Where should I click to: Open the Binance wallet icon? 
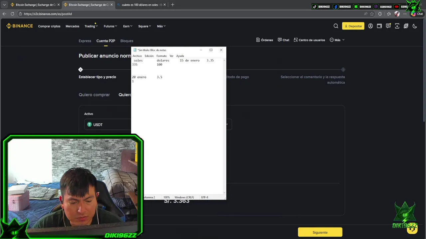tap(379, 26)
